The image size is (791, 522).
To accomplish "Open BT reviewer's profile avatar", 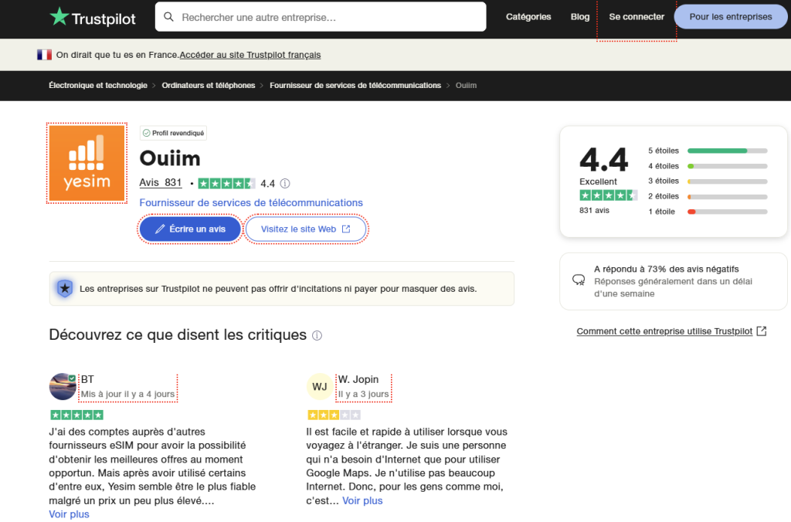I will click(x=63, y=386).
